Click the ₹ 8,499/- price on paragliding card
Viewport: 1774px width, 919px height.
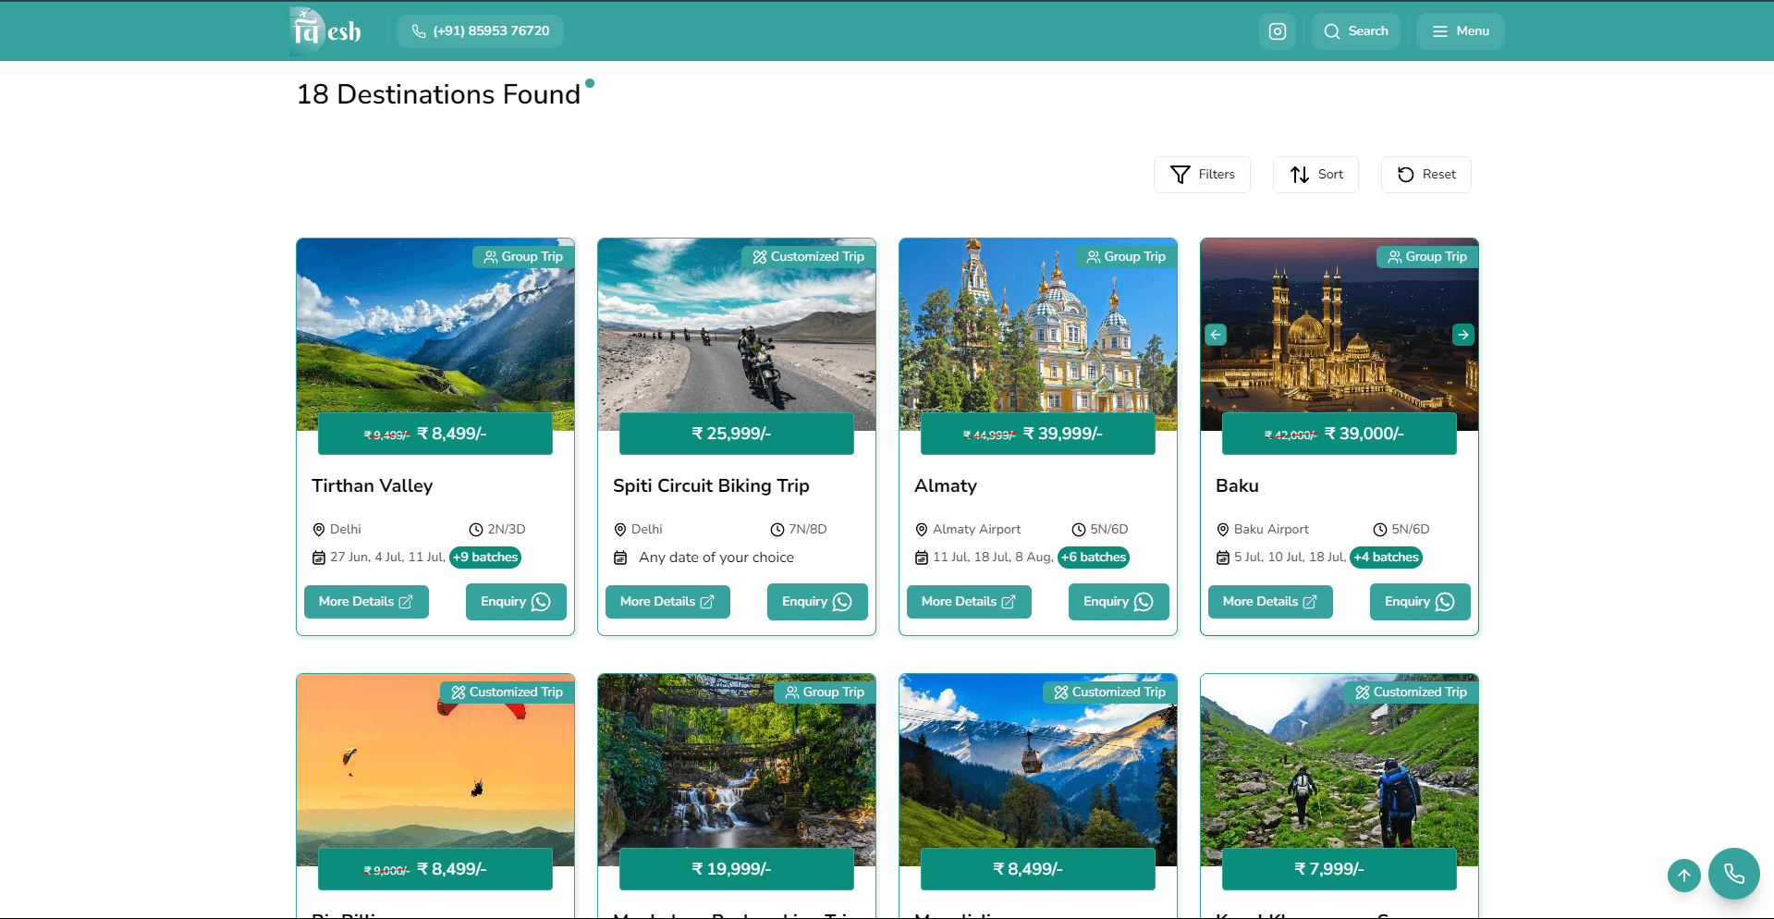click(451, 869)
